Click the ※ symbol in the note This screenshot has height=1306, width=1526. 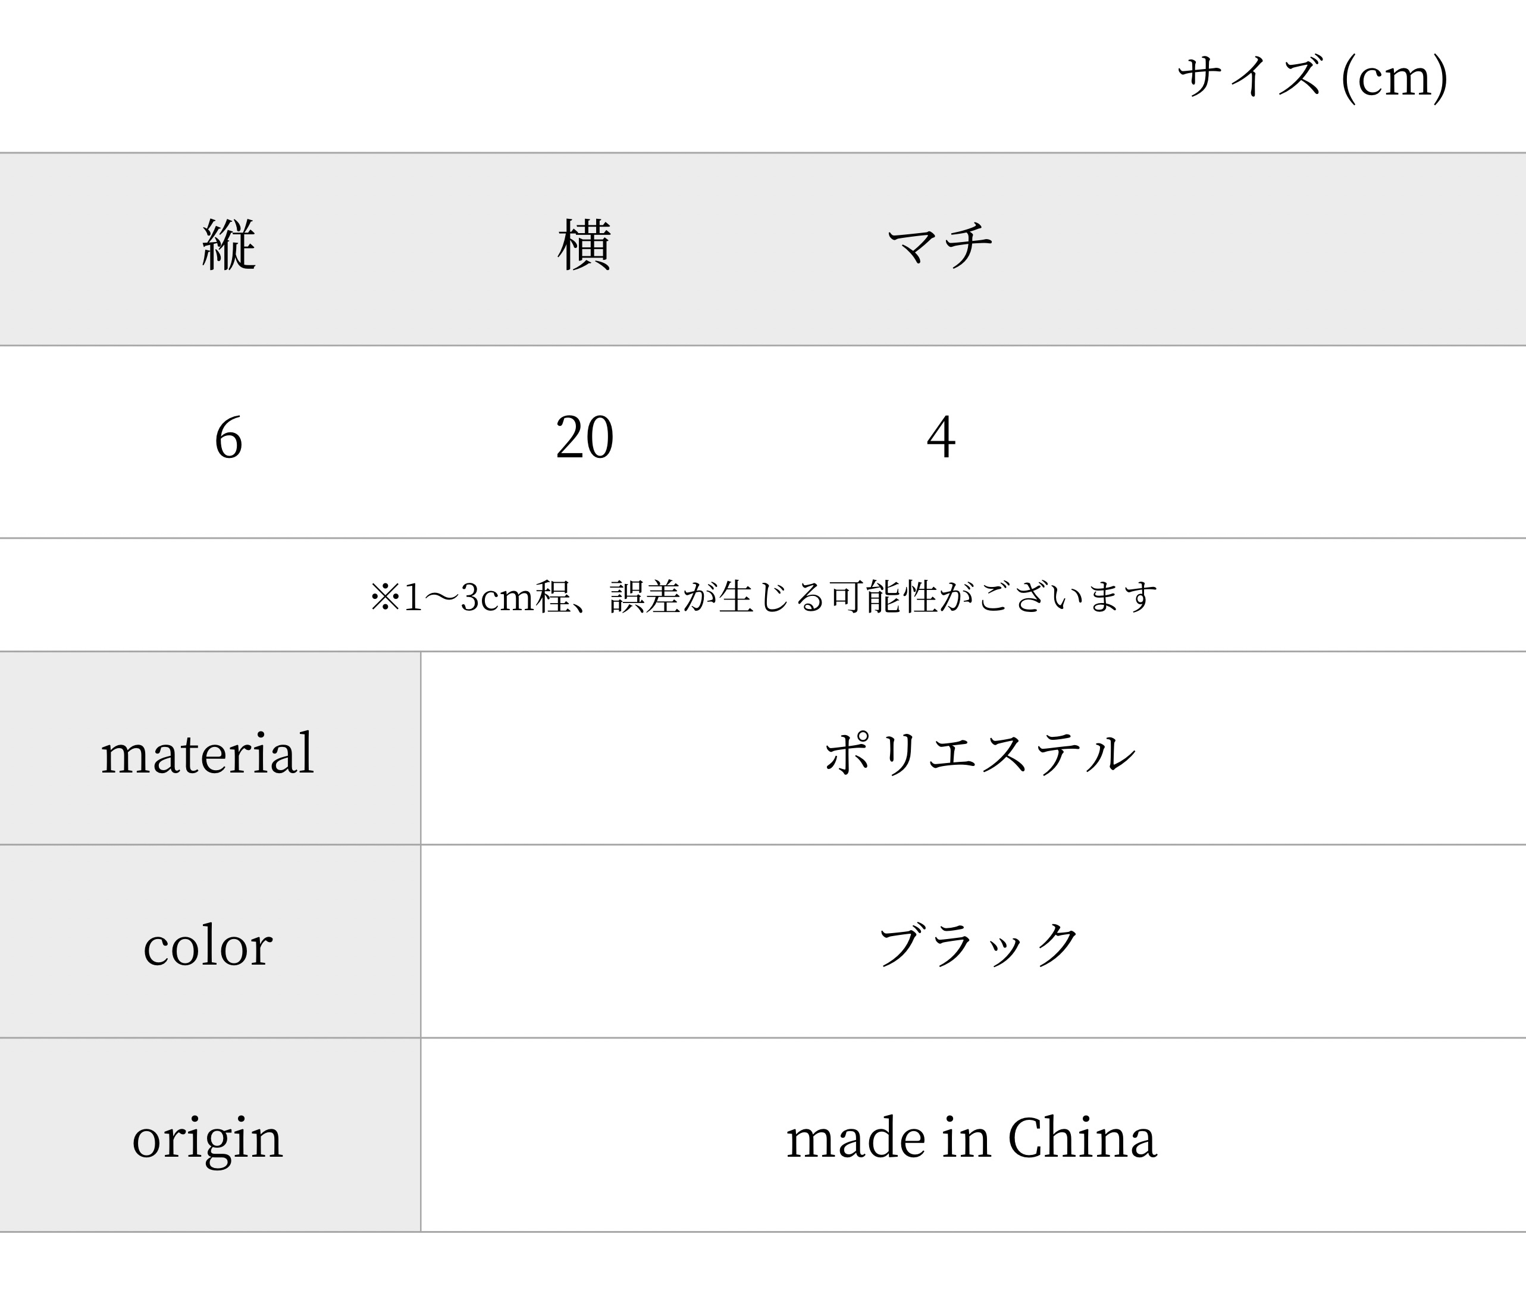(384, 597)
